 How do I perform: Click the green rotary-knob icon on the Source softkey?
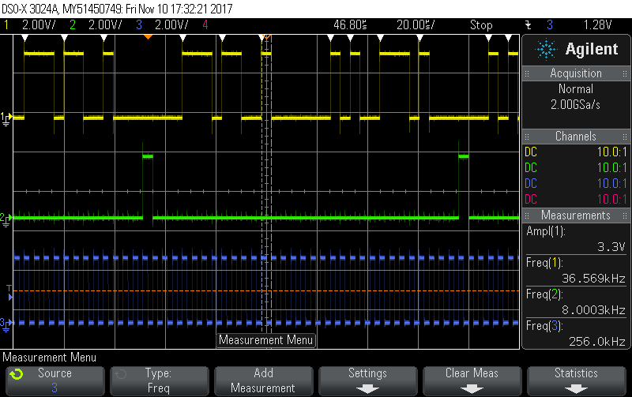(x=17, y=374)
